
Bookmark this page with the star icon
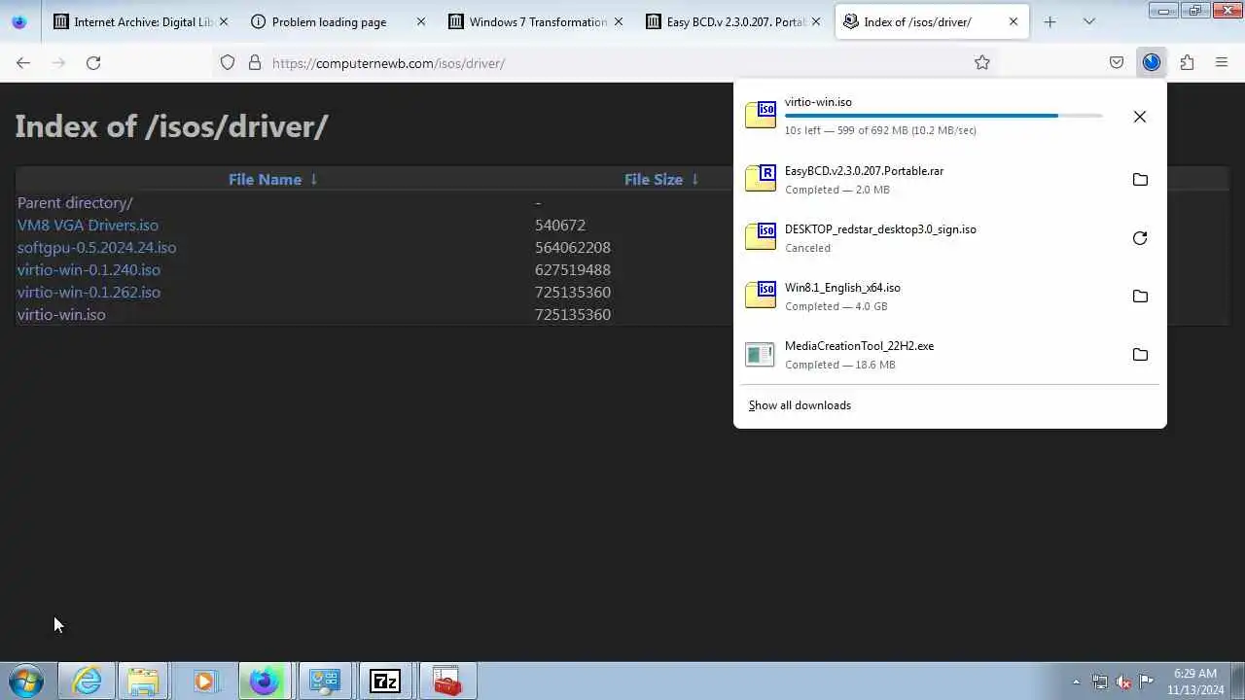click(x=982, y=62)
